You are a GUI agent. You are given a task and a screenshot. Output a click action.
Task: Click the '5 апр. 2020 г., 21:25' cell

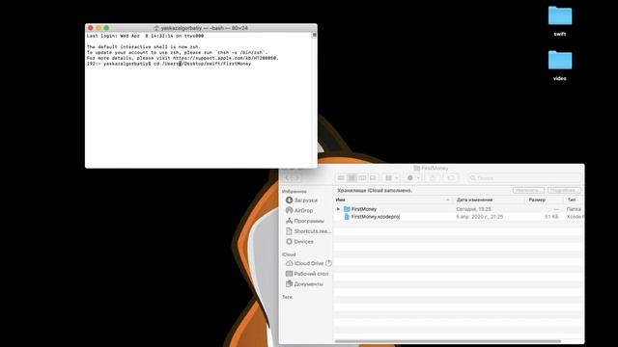479,217
